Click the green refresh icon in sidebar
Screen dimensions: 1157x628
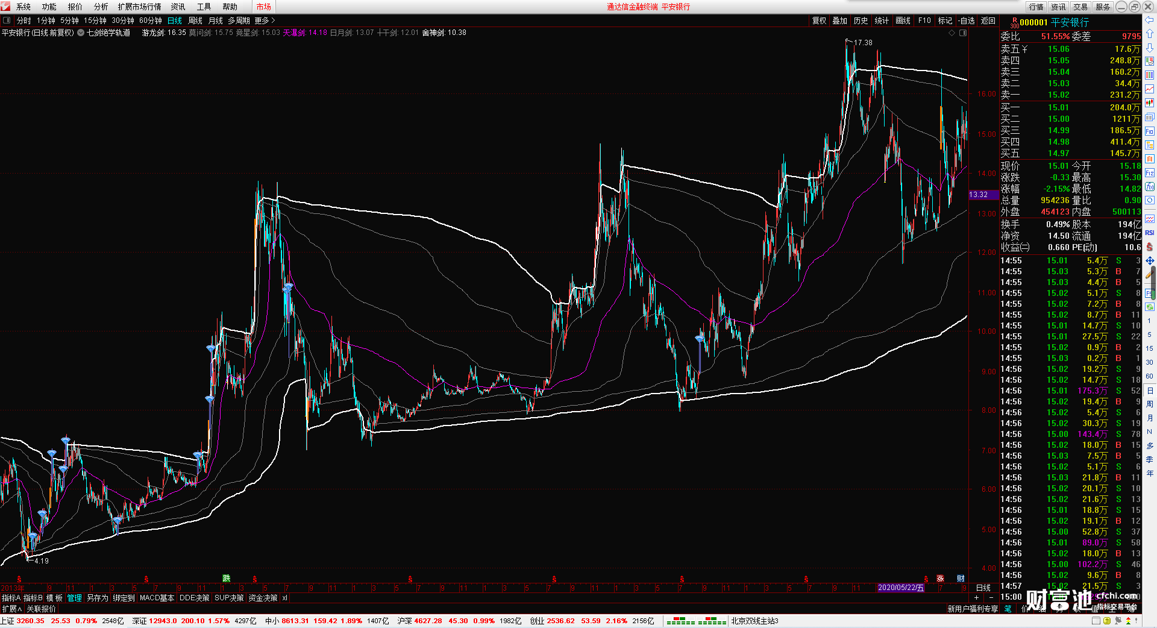pos(1149,307)
